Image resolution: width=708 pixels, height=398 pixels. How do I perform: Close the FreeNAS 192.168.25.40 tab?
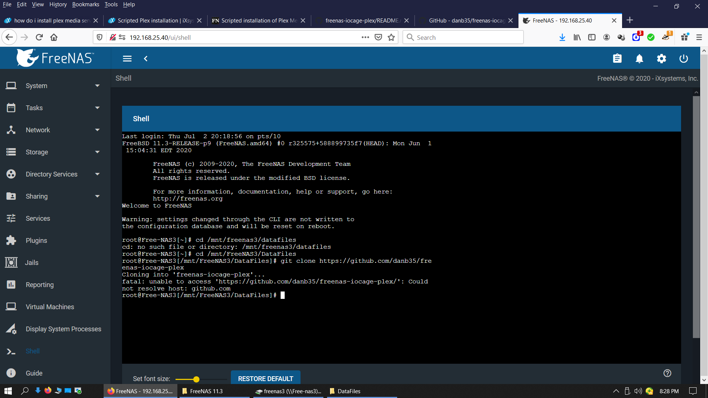[x=614, y=21]
